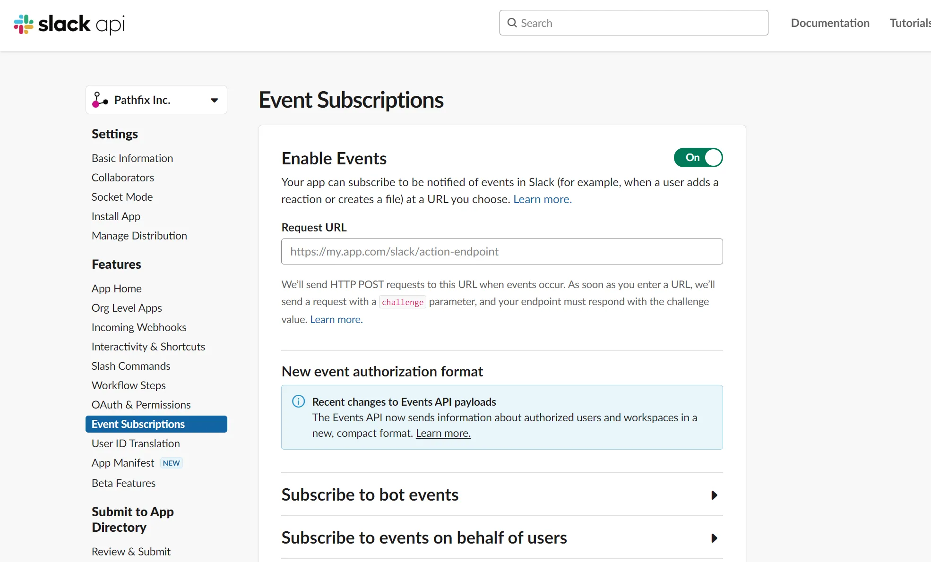Open the Documentation menu item
Viewport: 931px width, 562px height.
(830, 23)
